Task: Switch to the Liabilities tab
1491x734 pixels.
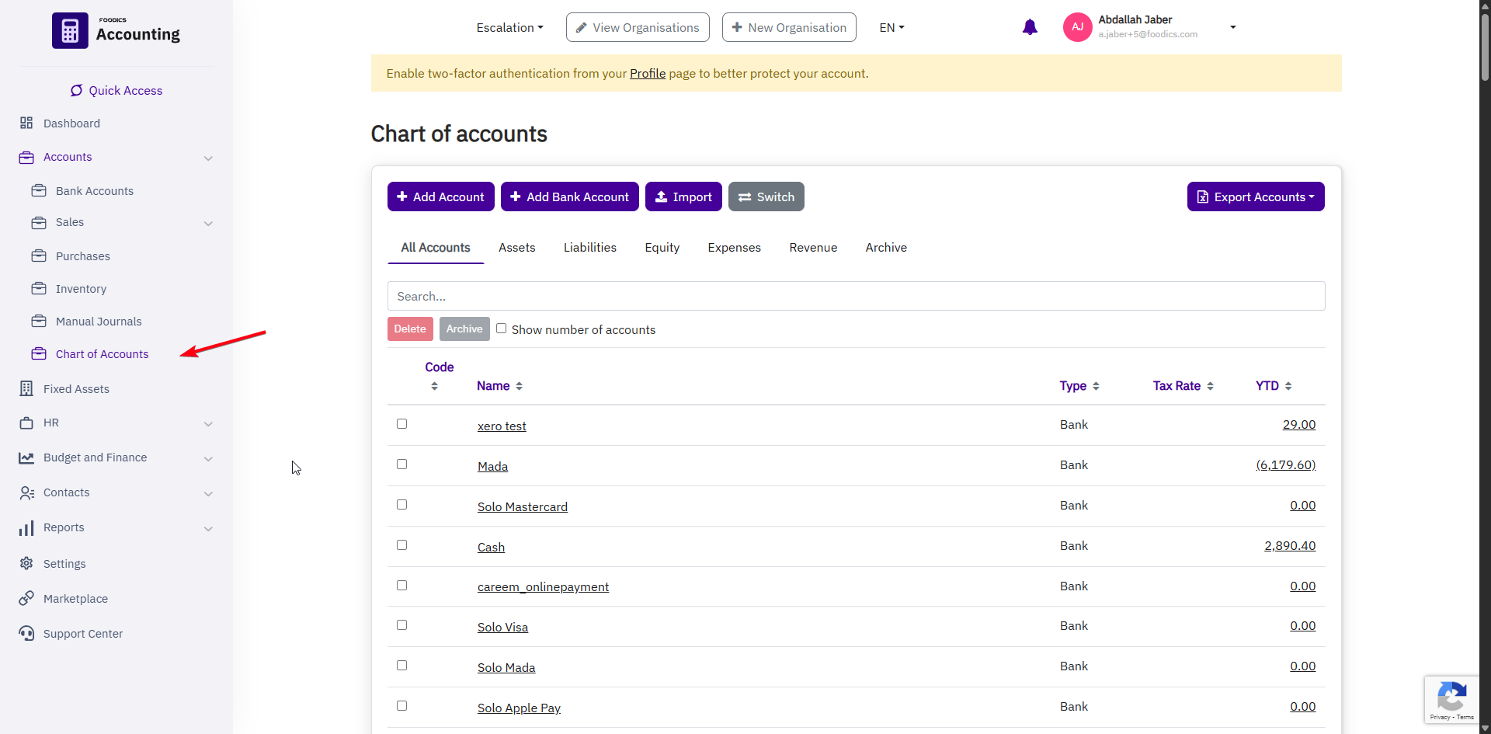Action: 589,248
